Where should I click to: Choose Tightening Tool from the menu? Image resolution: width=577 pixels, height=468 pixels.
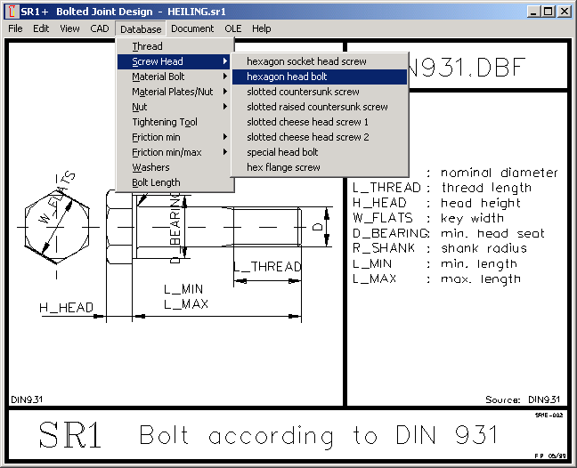point(165,122)
